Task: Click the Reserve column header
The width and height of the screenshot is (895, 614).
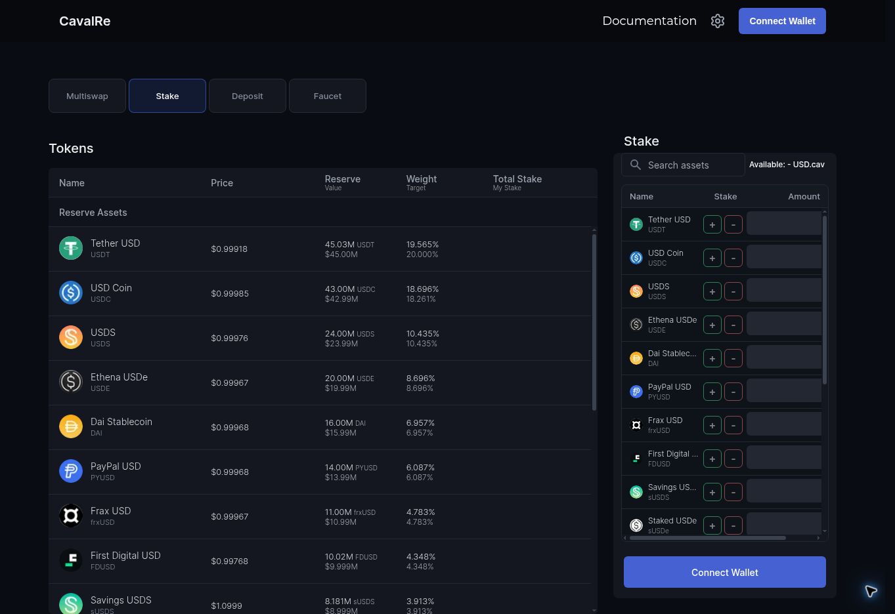Action: click(x=343, y=179)
